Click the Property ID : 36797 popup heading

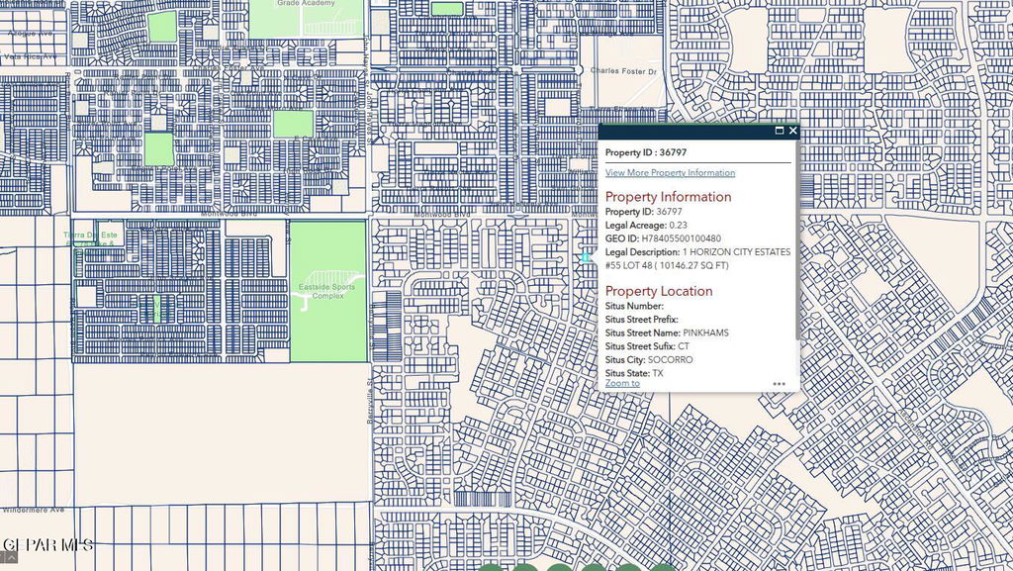(x=646, y=153)
